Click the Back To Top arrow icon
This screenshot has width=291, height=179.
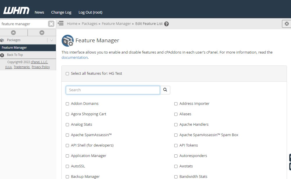pos(2,55)
